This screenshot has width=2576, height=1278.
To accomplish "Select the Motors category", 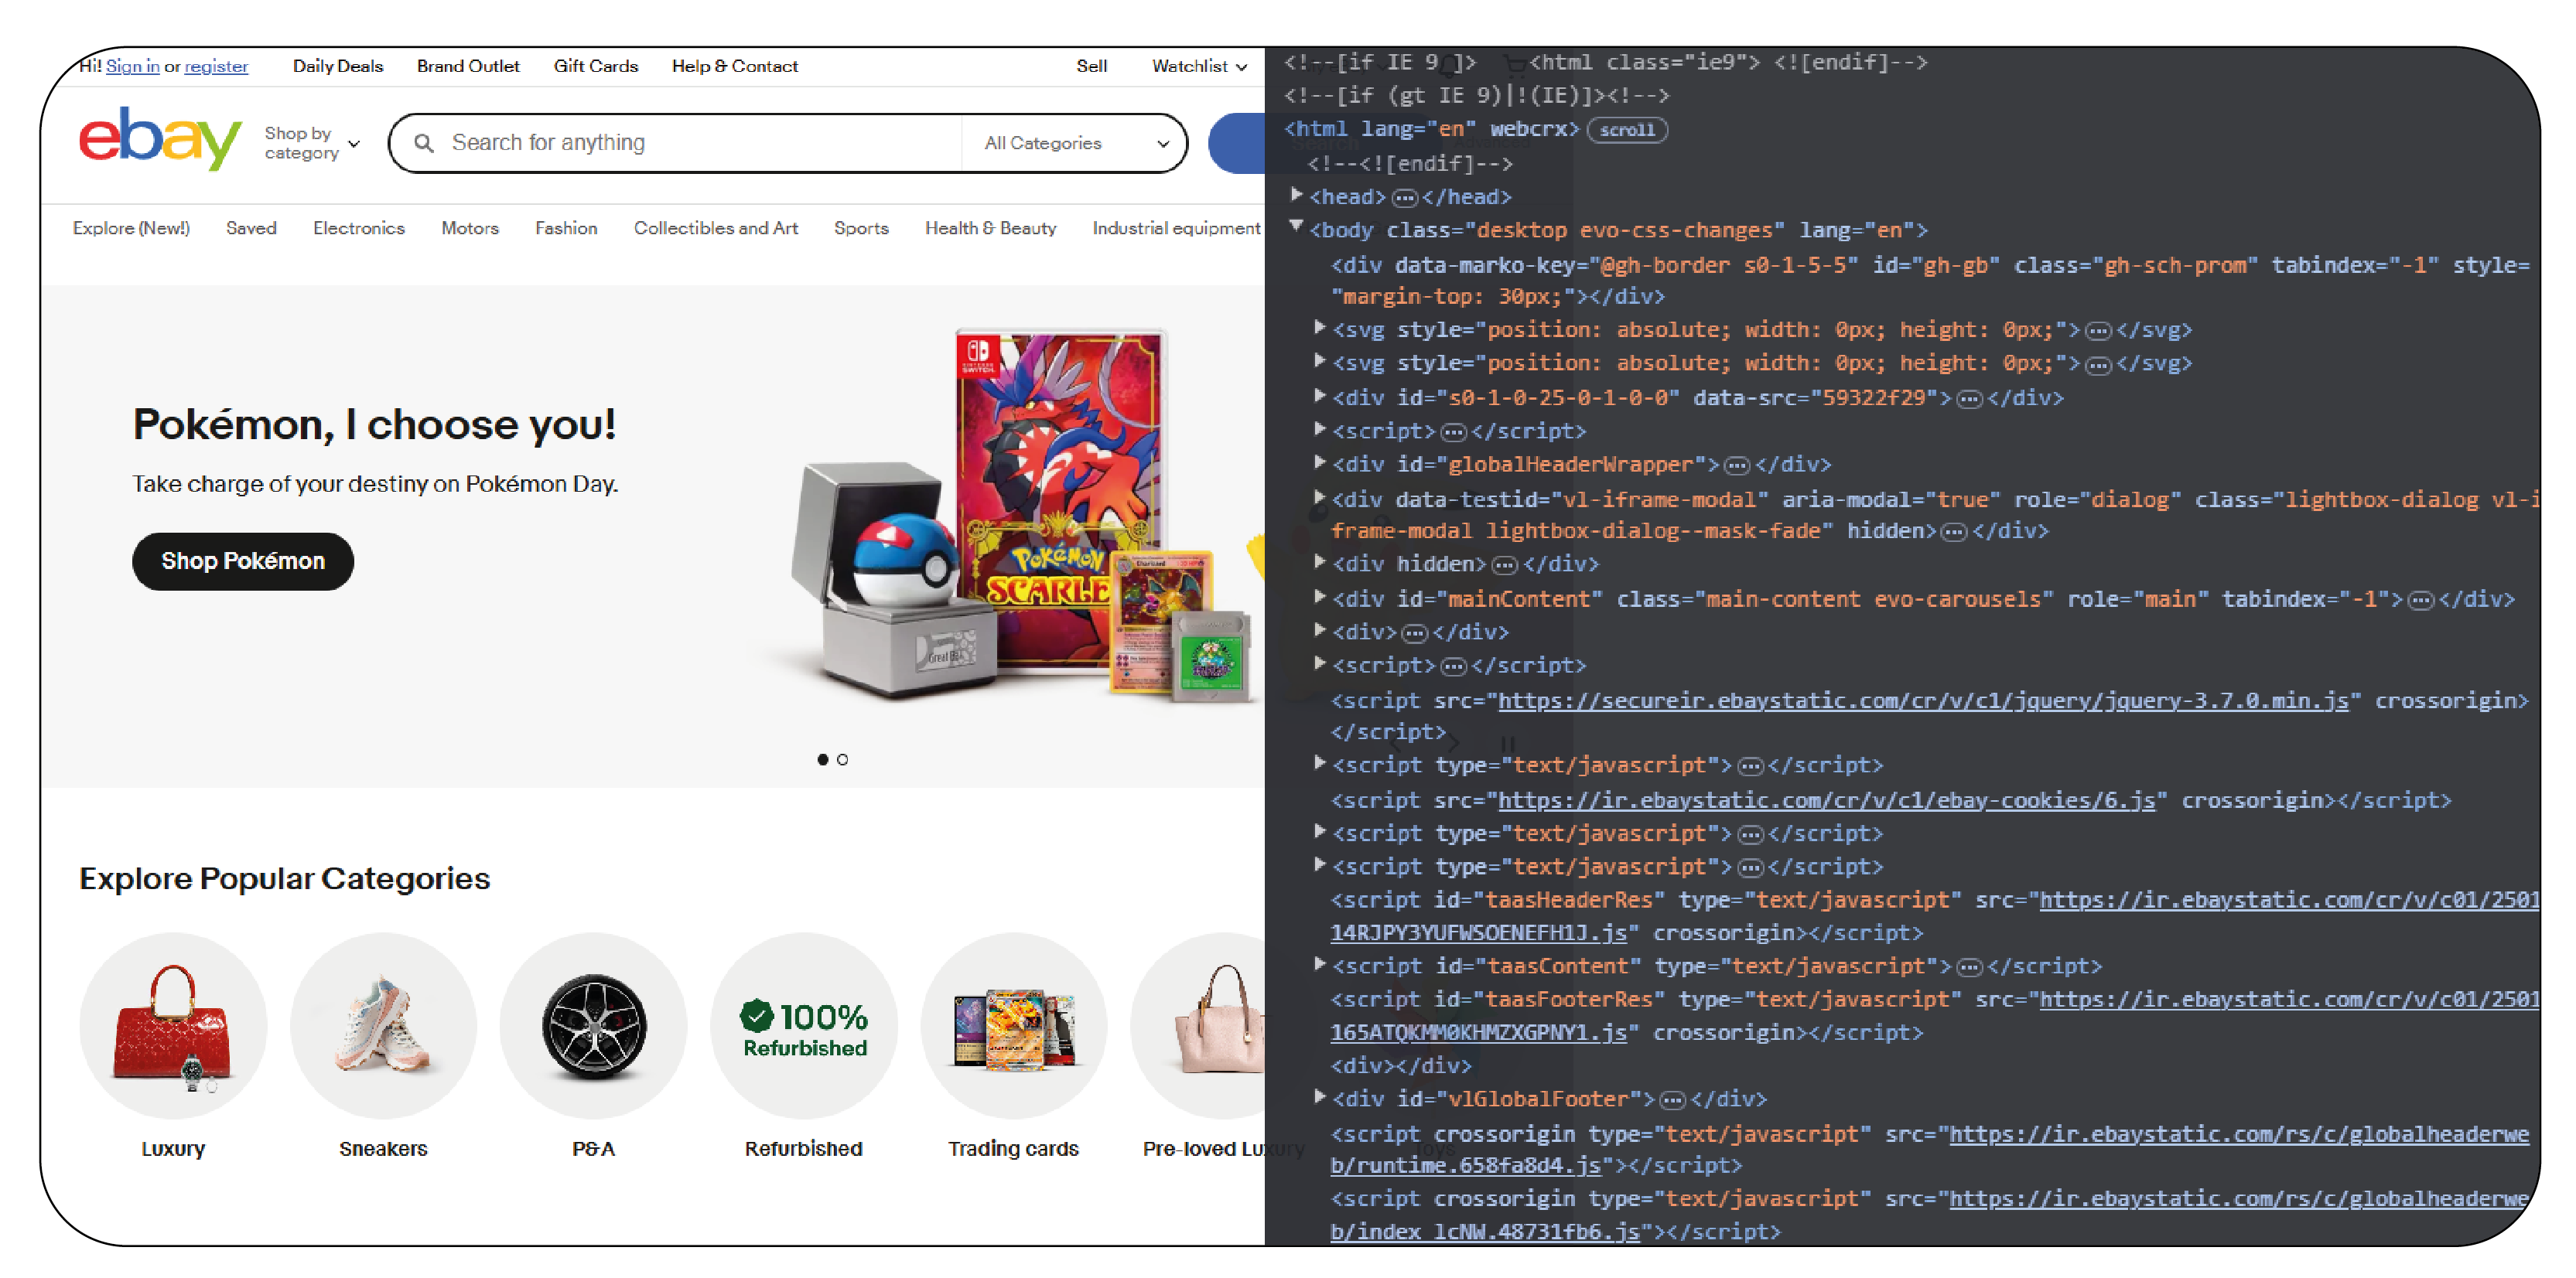I will [x=470, y=228].
